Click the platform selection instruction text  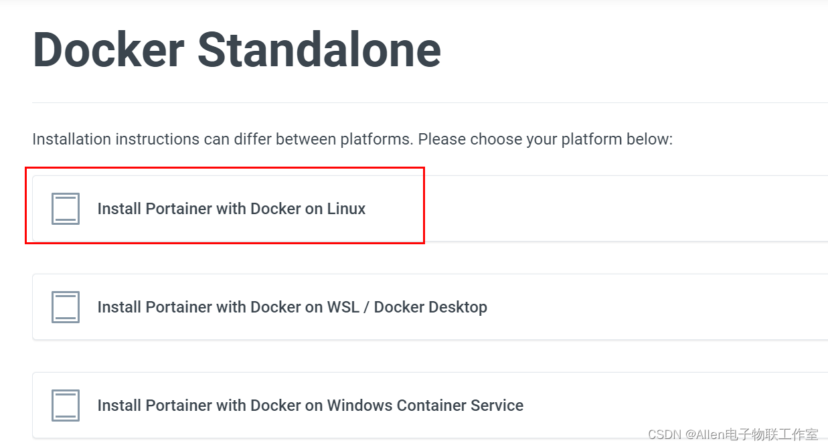pos(352,139)
